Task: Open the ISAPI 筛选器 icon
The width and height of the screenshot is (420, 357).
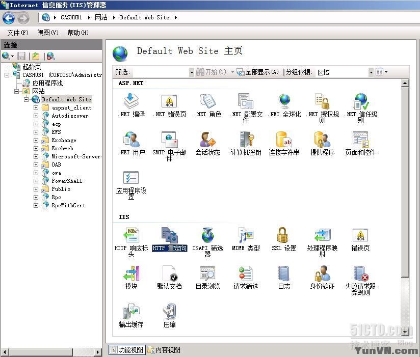Action: tap(207, 242)
